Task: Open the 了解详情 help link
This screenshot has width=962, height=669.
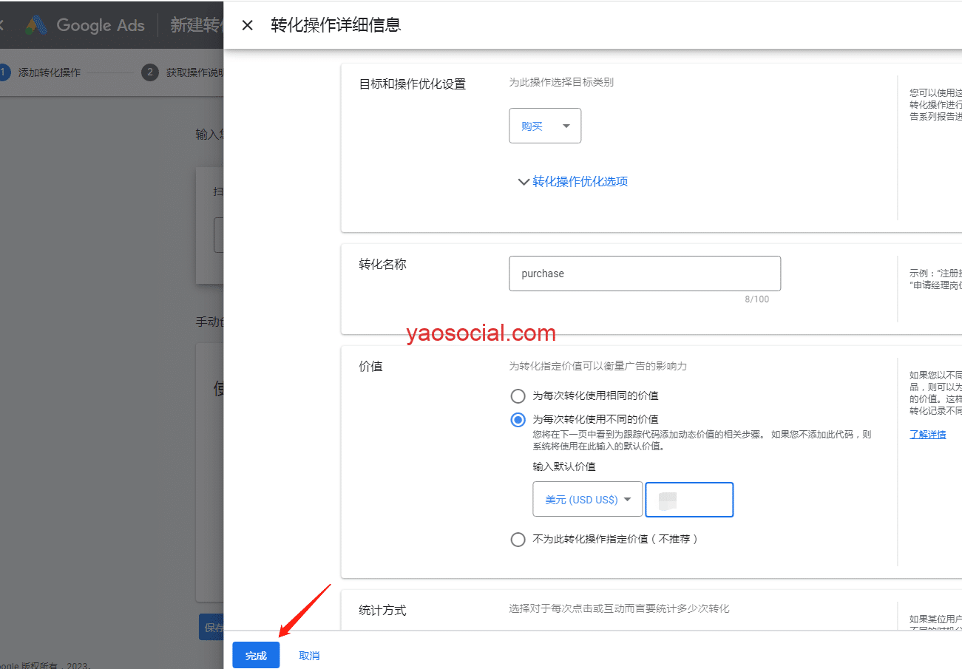Action: 927,435
